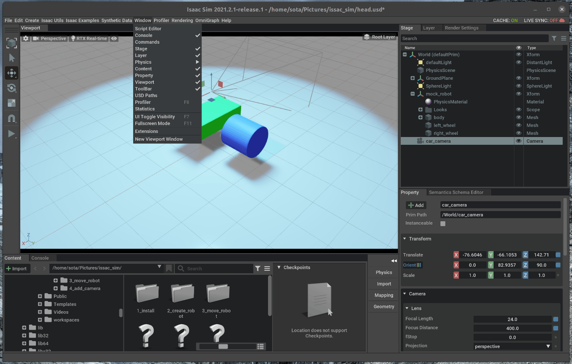This screenshot has width=572, height=364.
Task: Switch to the Layer tab
Action: [429, 28]
